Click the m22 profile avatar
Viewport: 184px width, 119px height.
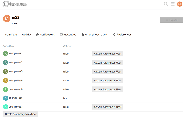7,18
